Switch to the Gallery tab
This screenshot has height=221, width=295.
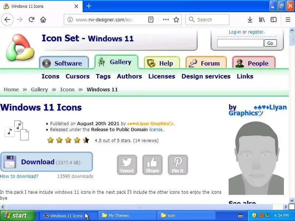[x=116, y=62]
